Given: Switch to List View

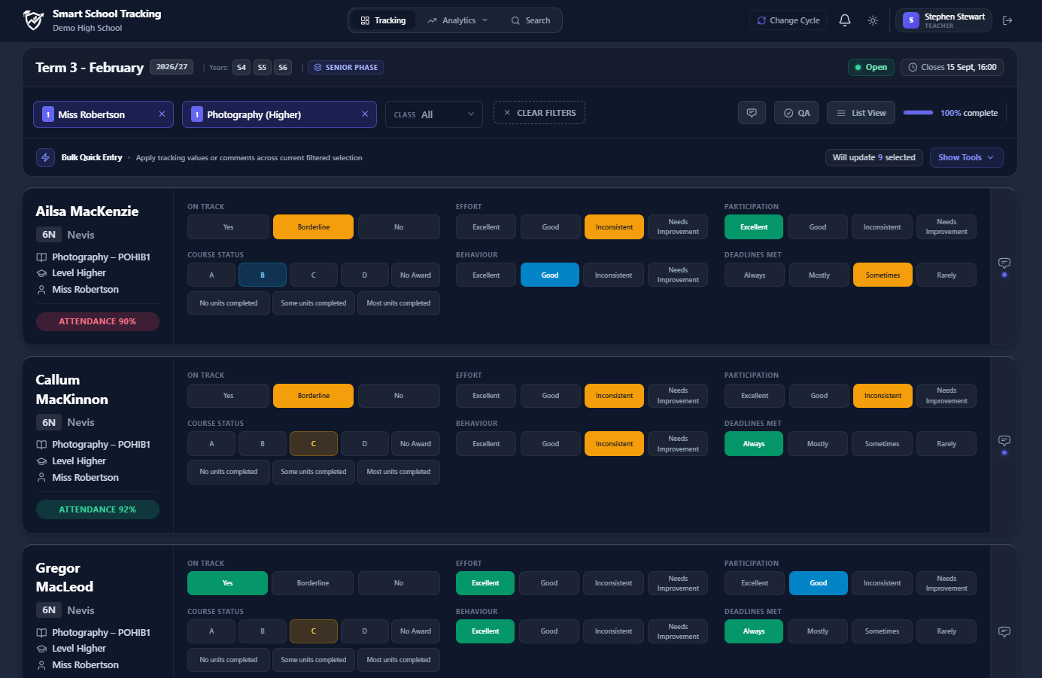Looking at the screenshot, I should pos(861,113).
